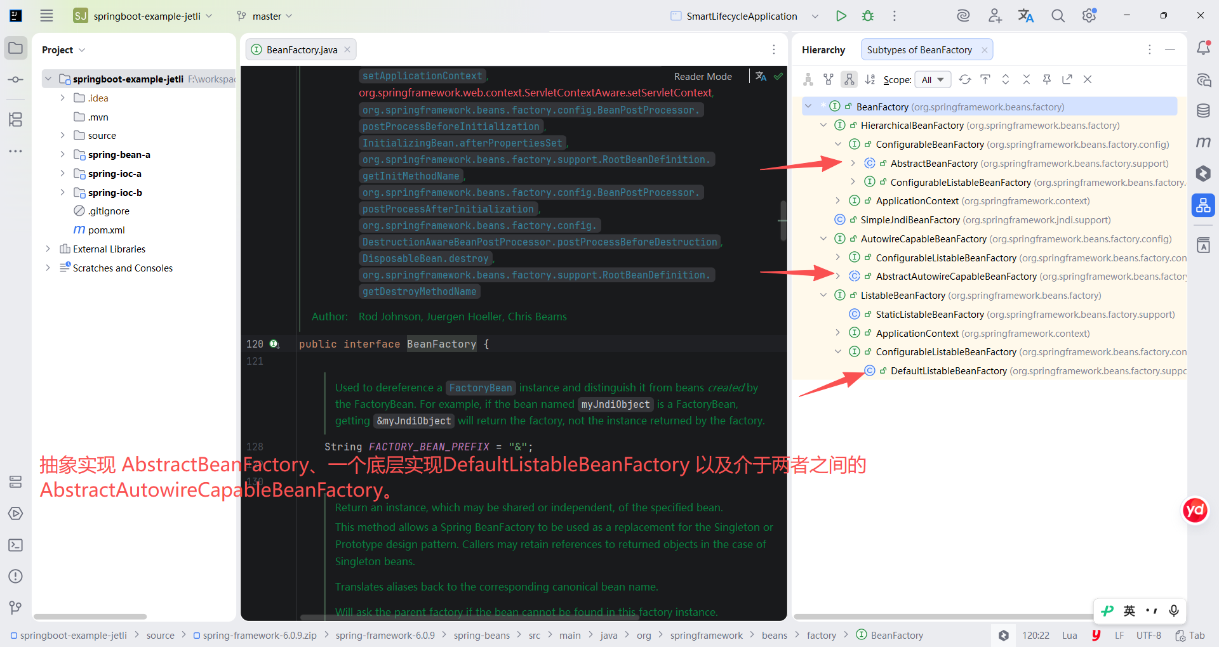Collapse HierarchicalBeanFactory hierarchy node
1219x647 pixels.
pyautogui.click(x=823, y=125)
